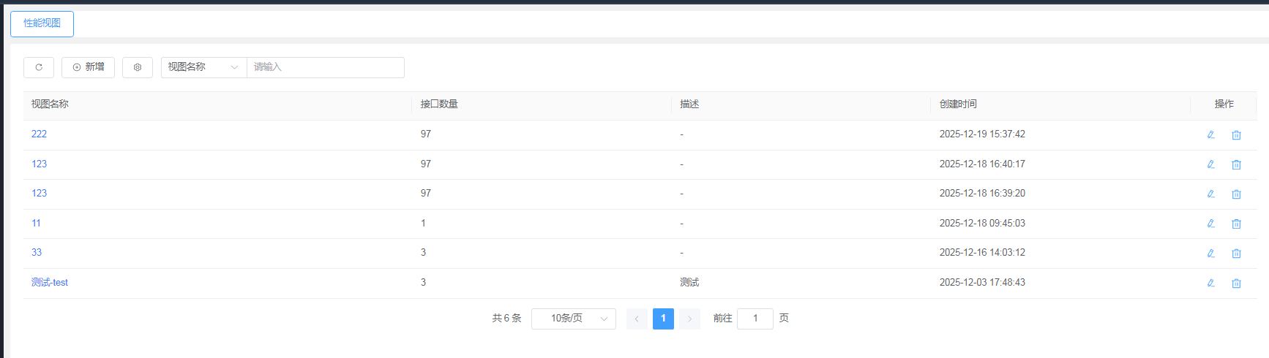This screenshot has height=358, width=1269.
Task: Delete the view named 33
Action: coord(1236,253)
